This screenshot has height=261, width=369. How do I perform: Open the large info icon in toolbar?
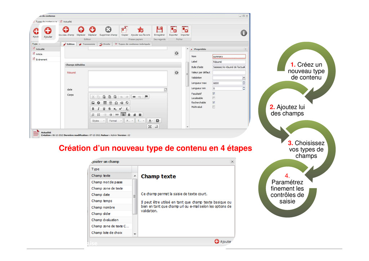coord(244,33)
